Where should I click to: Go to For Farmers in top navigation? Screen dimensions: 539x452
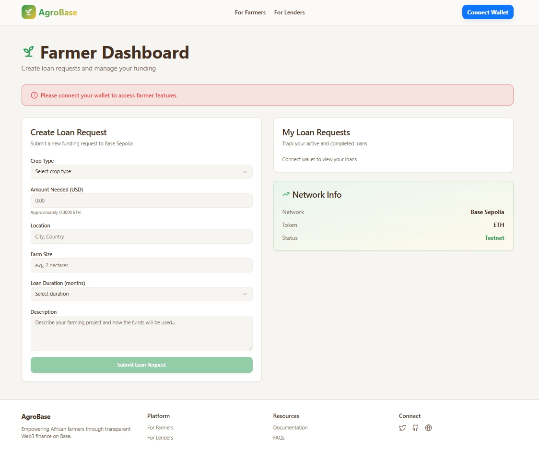(250, 12)
